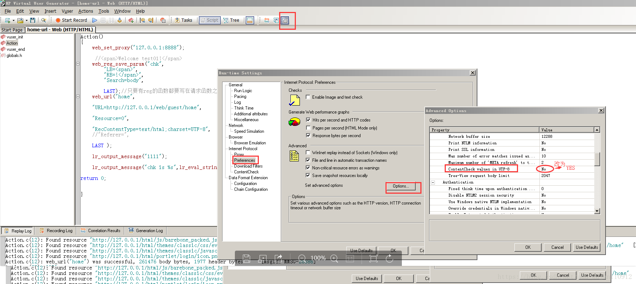Select Preferences in settings tree
The width and height of the screenshot is (636, 284).
tap(245, 160)
